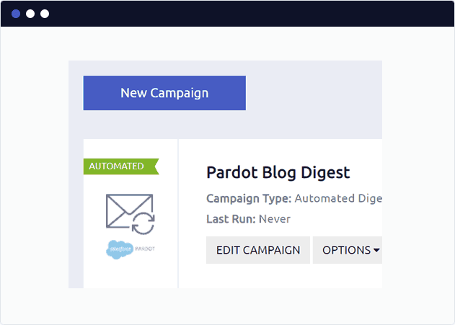
Task: Click the New Campaign button
Action: (164, 93)
